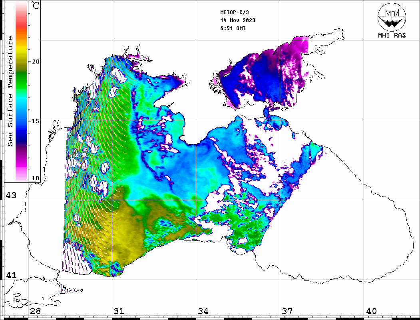
Task: Click the MHI RAS logo emblem
Action: [392, 17]
